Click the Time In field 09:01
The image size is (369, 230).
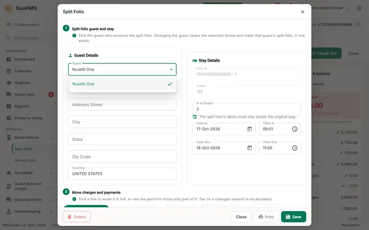pos(280,129)
